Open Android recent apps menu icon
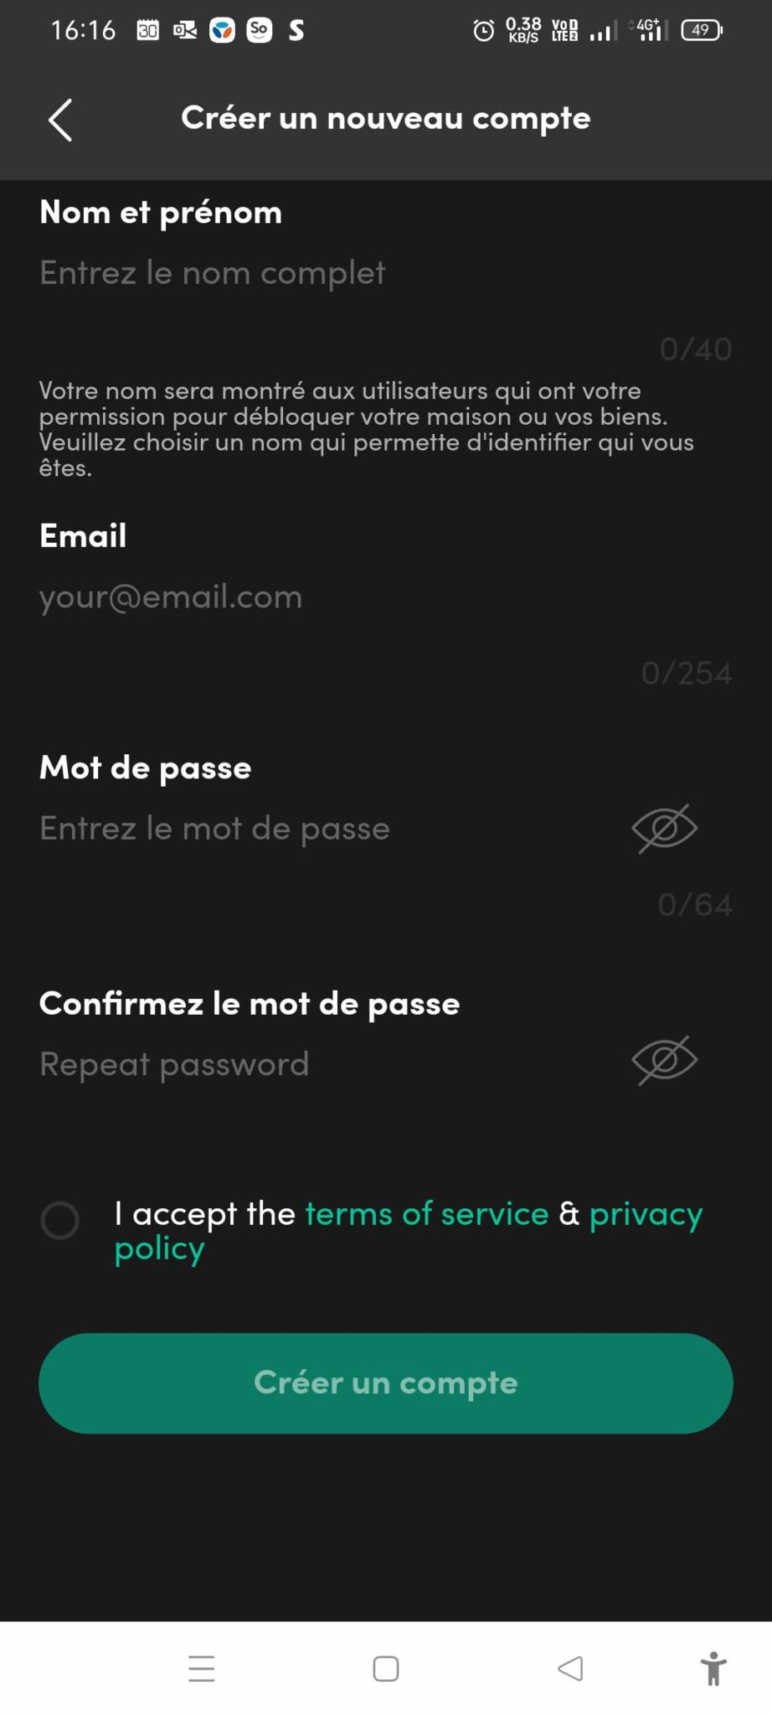This screenshot has width=772, height=1716. click(x=202, y=1668)
